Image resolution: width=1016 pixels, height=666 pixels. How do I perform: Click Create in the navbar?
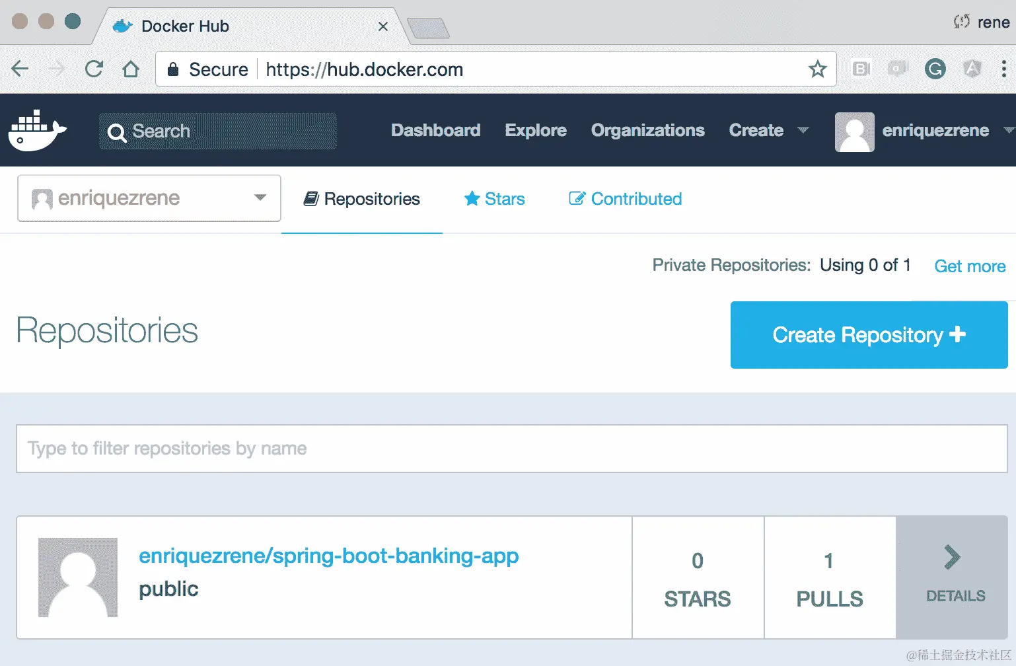(x=756, y=130)
